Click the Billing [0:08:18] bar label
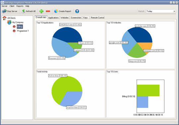 coord(129,97)
